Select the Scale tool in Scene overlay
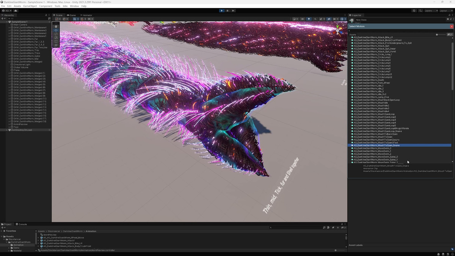 pyautogui.click(x=56, y=38)
